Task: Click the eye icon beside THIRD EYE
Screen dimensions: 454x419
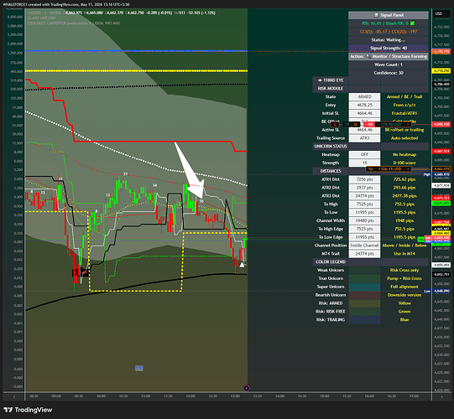Action: click(x=320, y=80)
